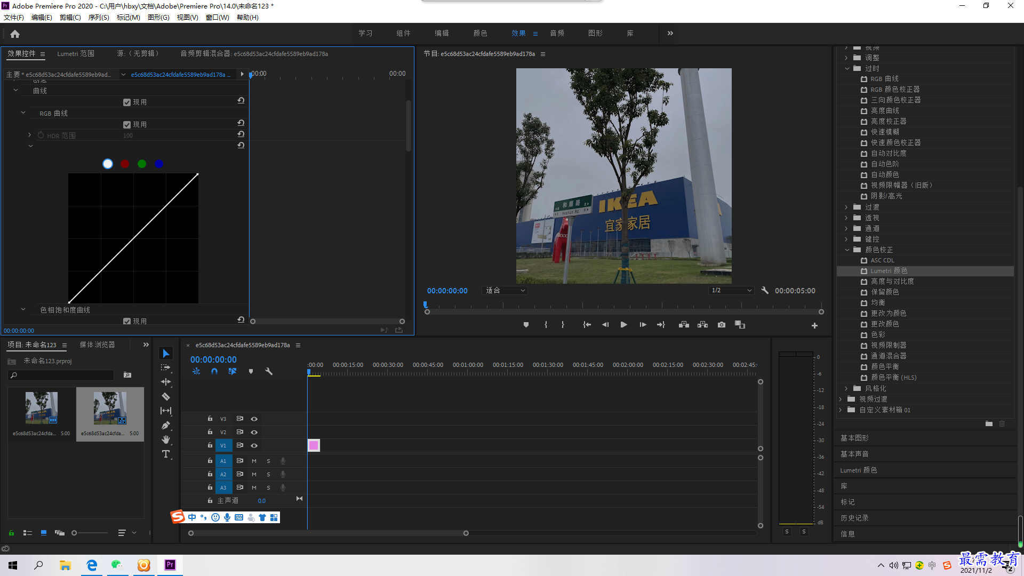Viewport: 1024px width, 576px height.
Task: Expand the 过渡 effects folder
Action: (x=846, y=207)
